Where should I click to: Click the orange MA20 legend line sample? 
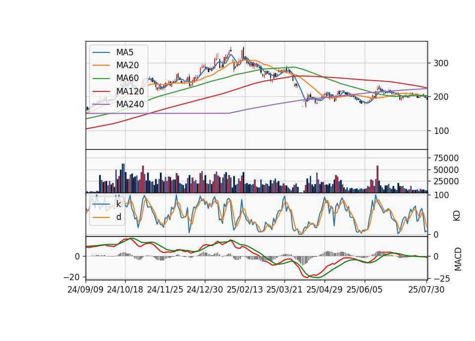tap(101, 65)
